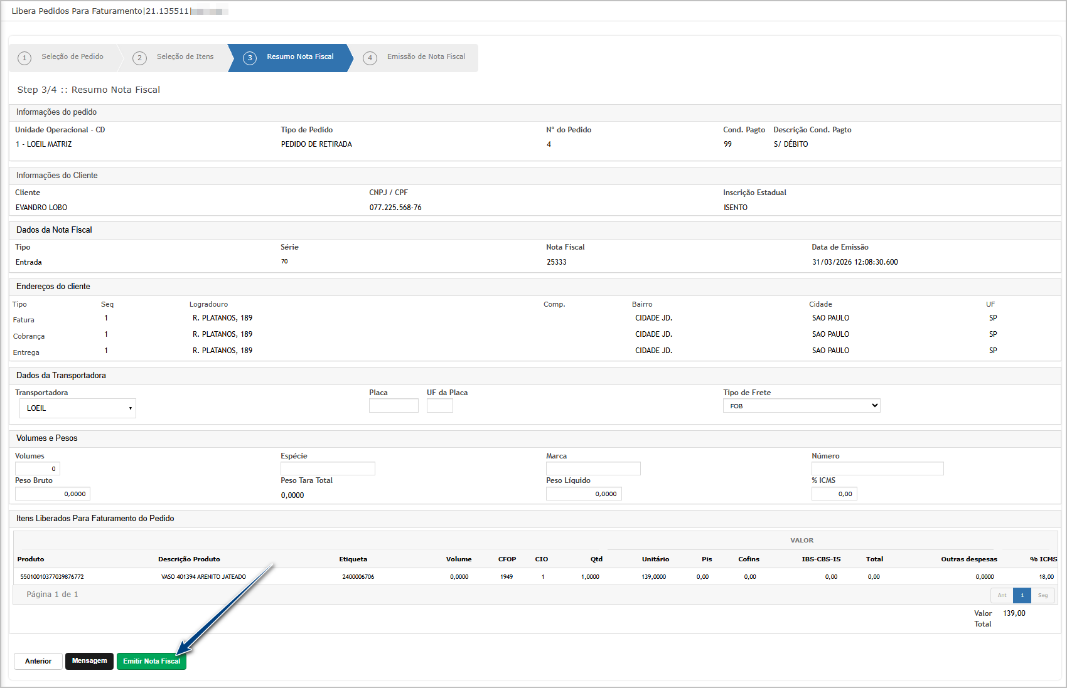The height and width of the screenshot is (688, 1067).
Task: Click into the Marca field
Action: click(593, 468)
